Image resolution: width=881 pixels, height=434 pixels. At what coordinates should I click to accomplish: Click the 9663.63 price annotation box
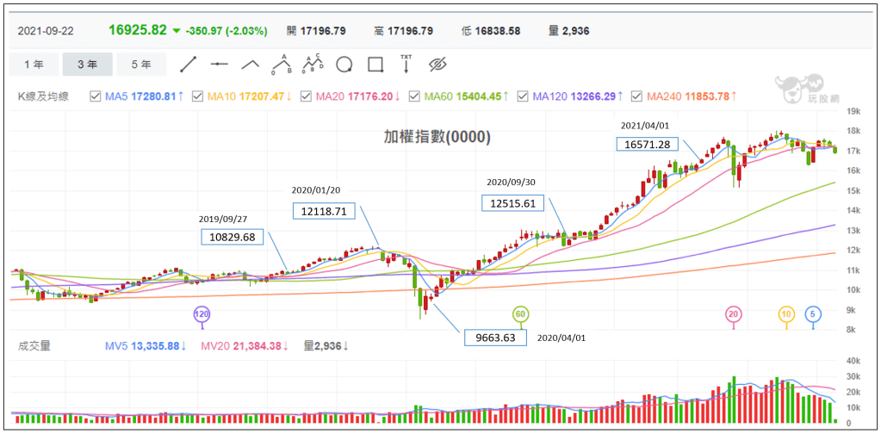(494, 338)
